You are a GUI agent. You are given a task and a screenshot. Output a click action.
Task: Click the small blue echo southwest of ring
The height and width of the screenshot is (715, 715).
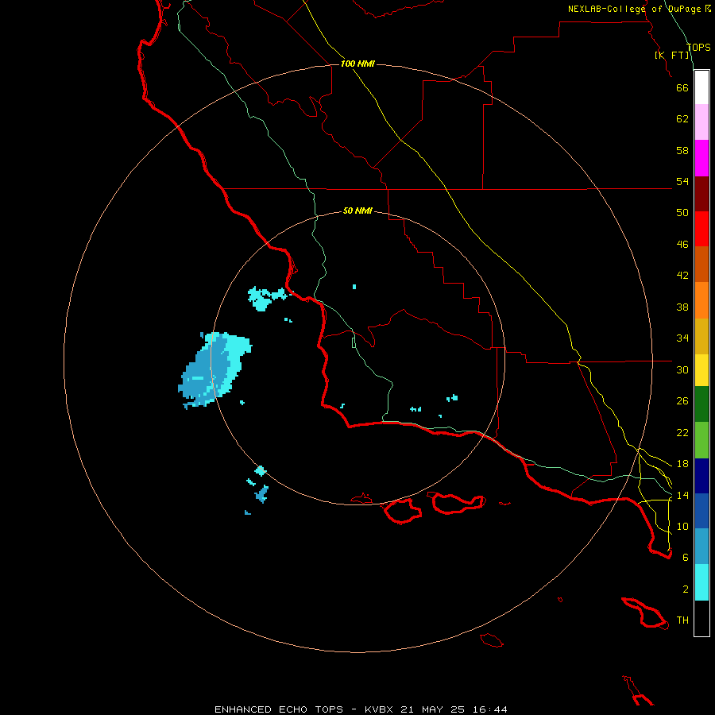[261, 494]
